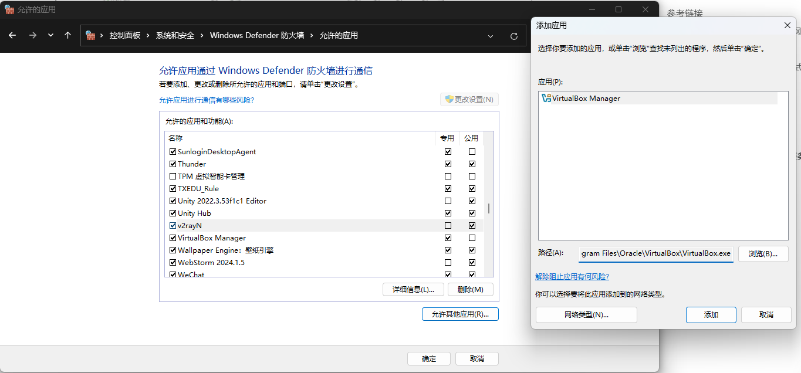Toggle Unity 2022.3.53f1c1 Editor checkbox

(173, 201)
